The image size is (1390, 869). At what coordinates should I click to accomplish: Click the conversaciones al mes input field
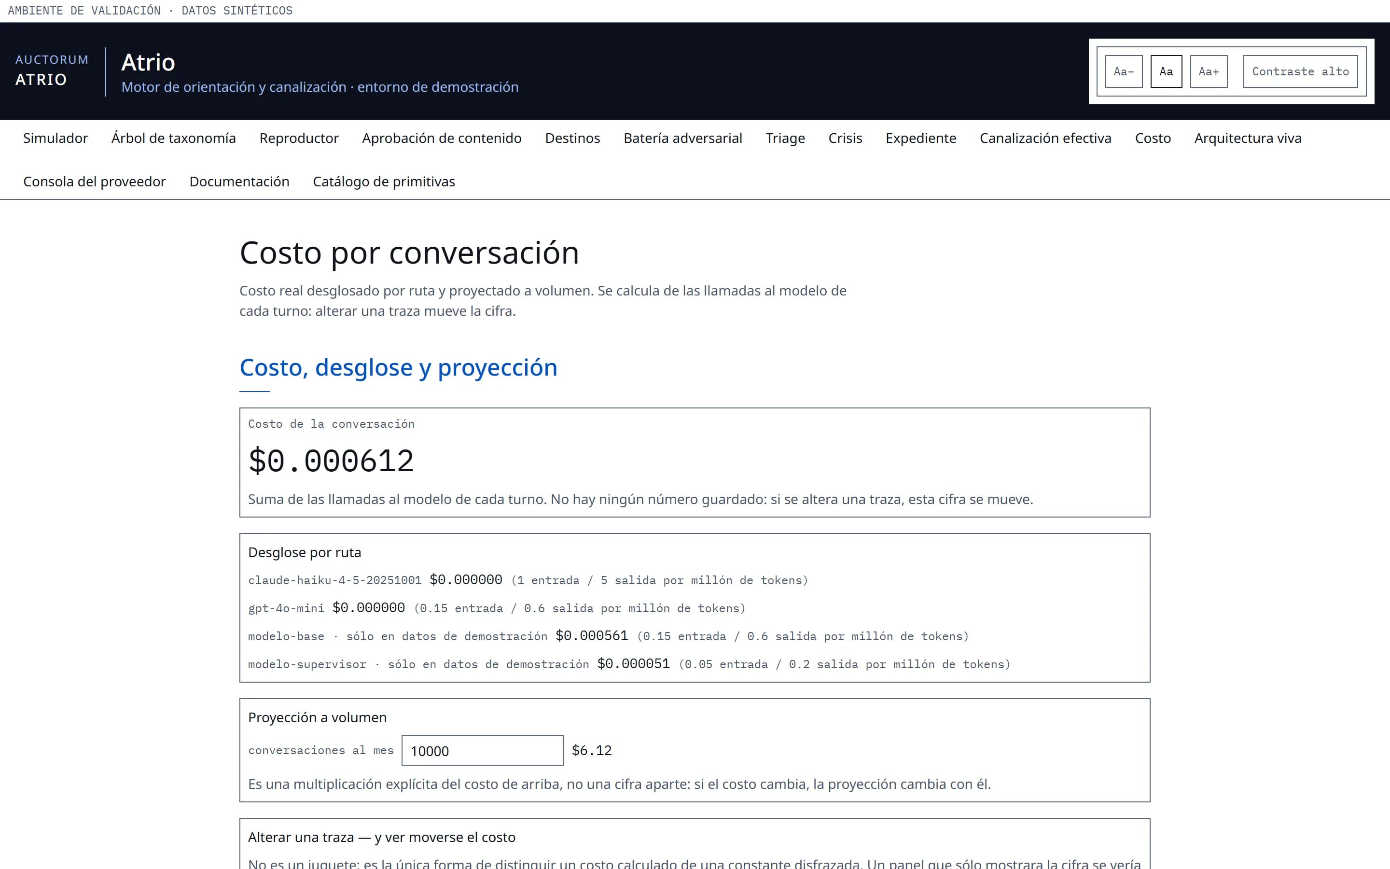pos(482,751)
